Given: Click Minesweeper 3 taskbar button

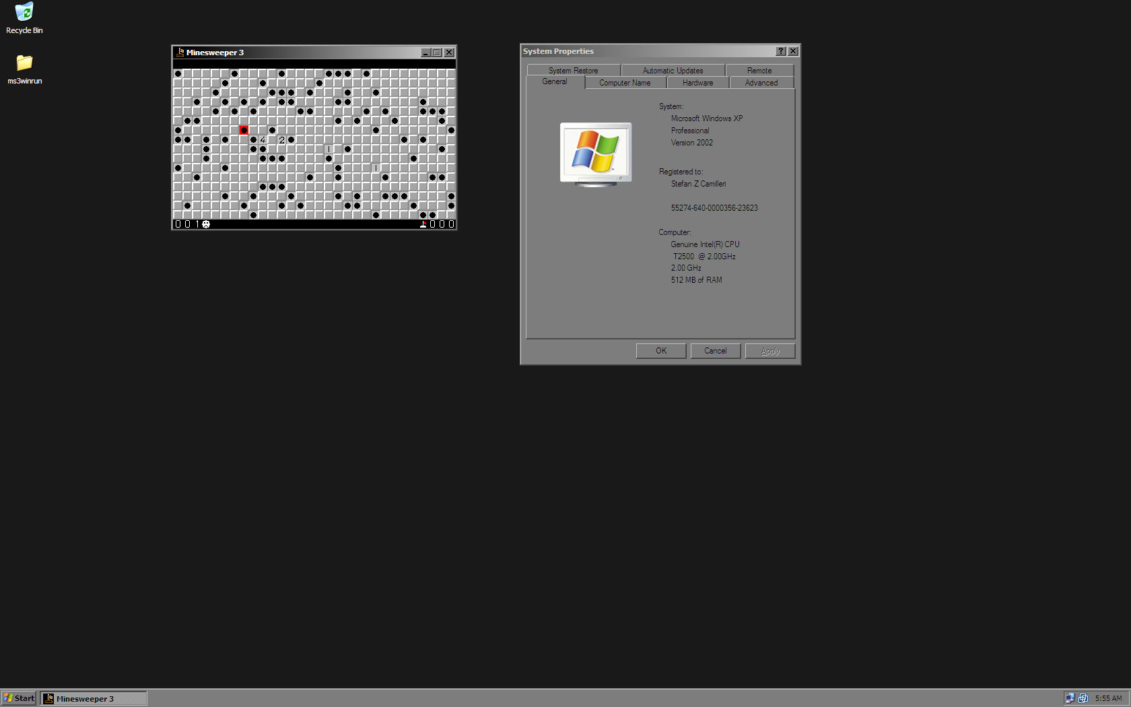Looking at the screenshot, I should pyautogui.click(x=94, y=698).
